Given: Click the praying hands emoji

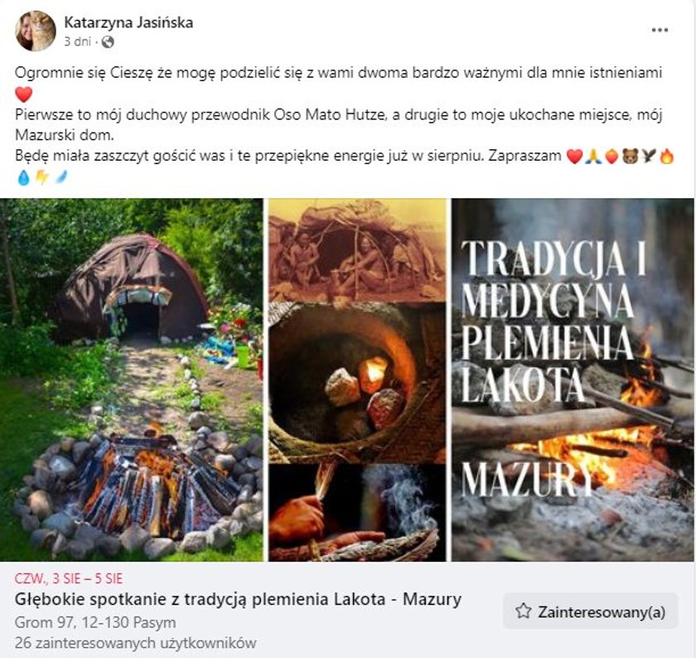Looking at the screenshot, I should pos(593,156).
